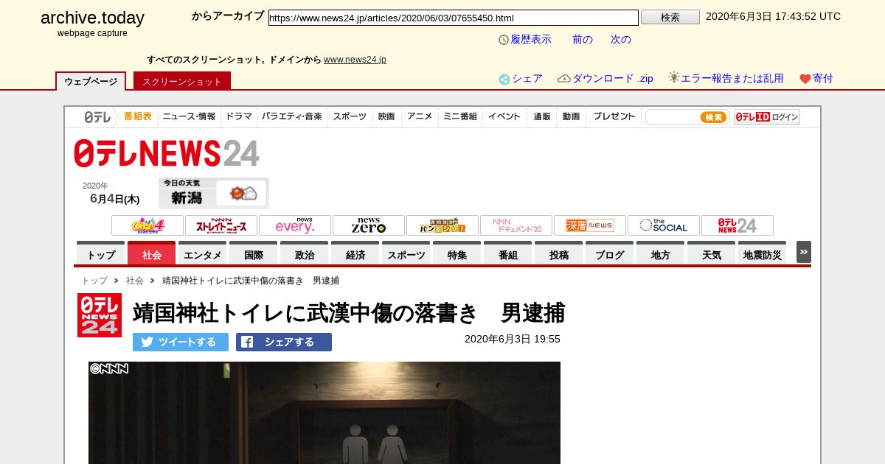Click the バンキシャ! program logo
Image resolution: width=885 pixels, height=464 pixels.
(x=442, y=225)
